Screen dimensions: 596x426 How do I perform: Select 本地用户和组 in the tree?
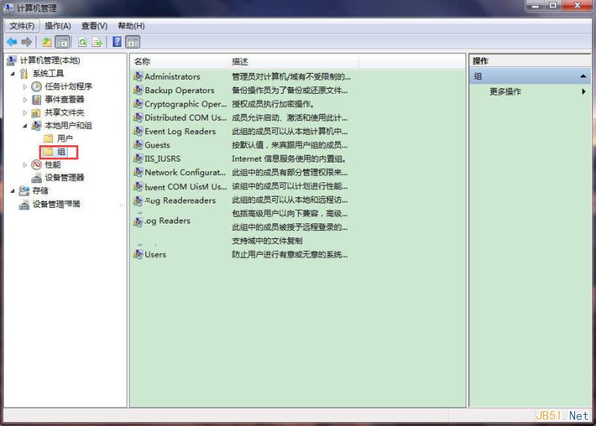coord(68,125)
